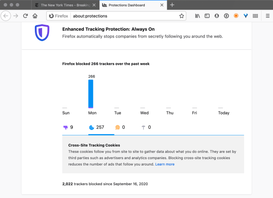
Task: Go to the Firefox home page
Action: [x=35, y=16]
